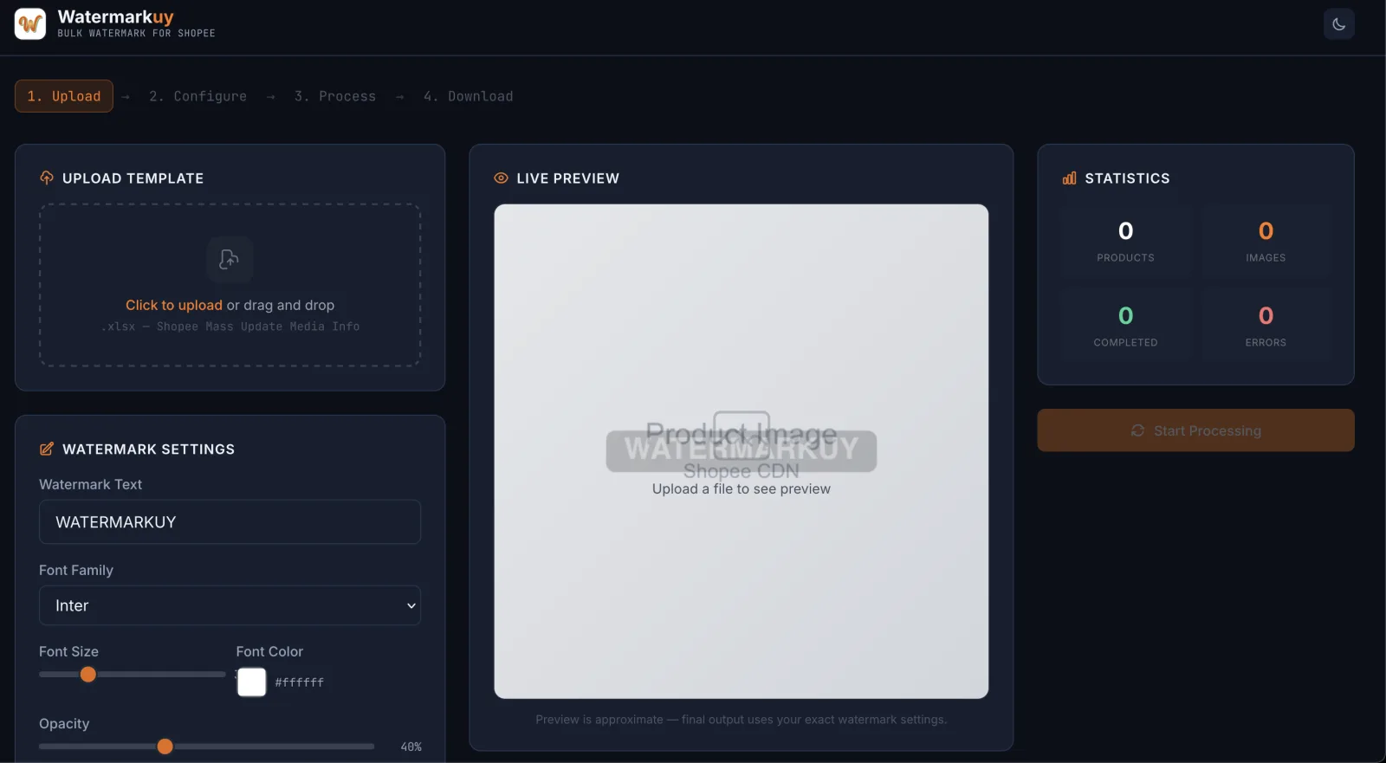Click the Watermark Text input field

tap(230, 522)
